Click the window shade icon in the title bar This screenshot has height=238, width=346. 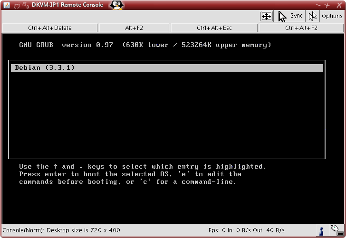pos(26,5)
